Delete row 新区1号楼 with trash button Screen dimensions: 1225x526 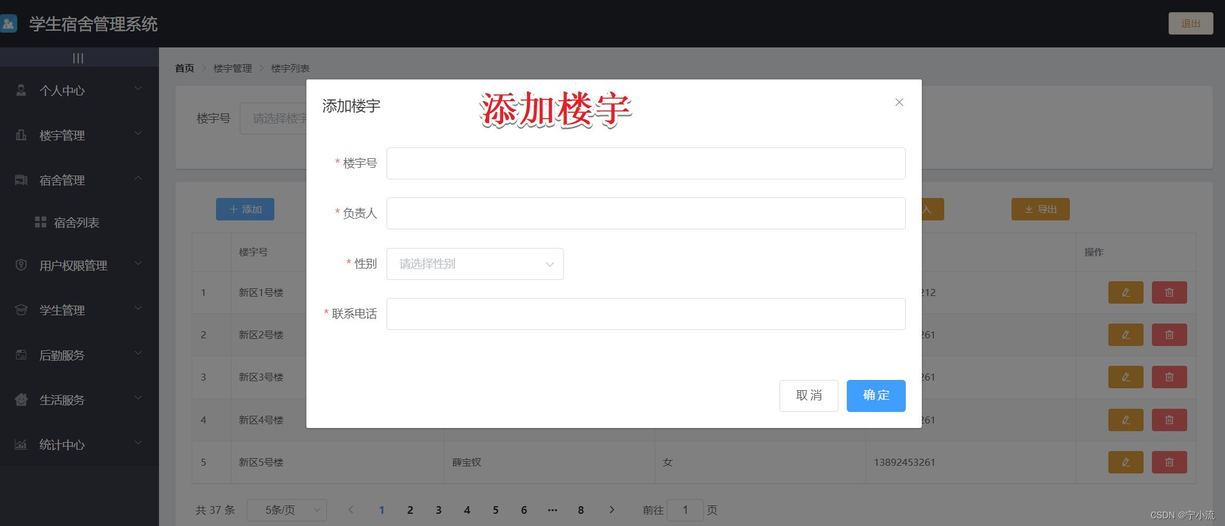point(1169,292)
